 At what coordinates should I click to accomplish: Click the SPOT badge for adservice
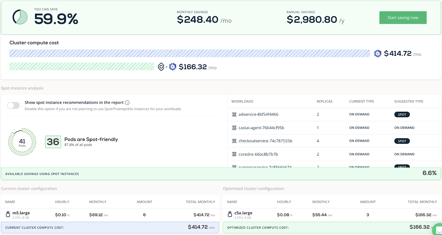click(x=402, y=114)
